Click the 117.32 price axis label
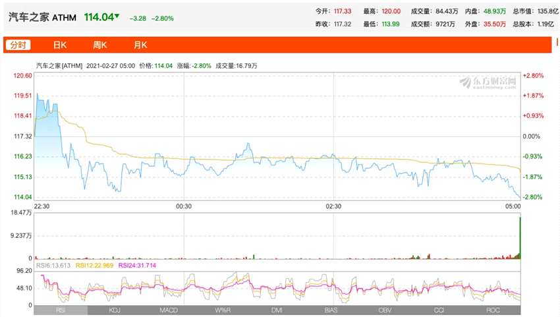 tap(23, 136)
